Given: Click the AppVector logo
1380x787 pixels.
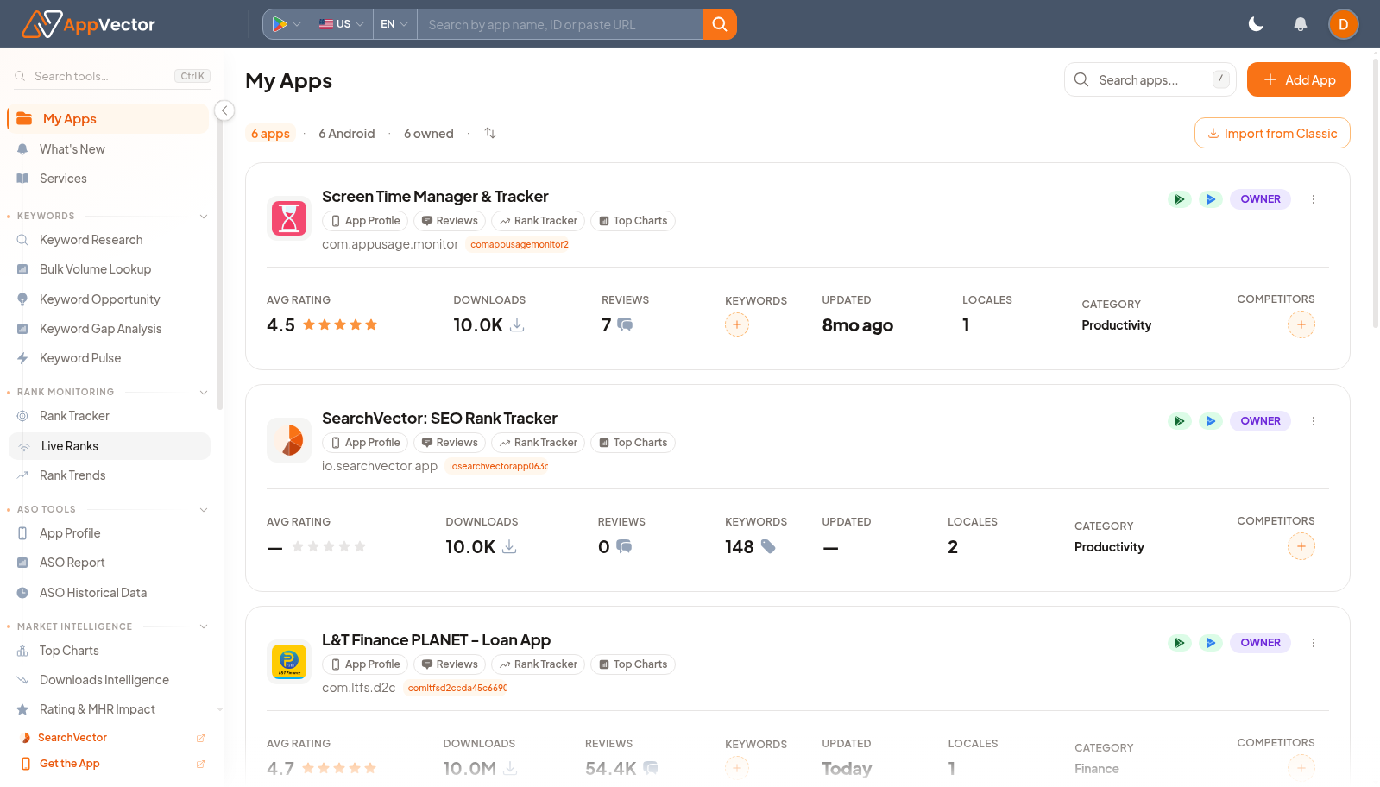Looking at the screenshot, I should click(x=89, y=24).
